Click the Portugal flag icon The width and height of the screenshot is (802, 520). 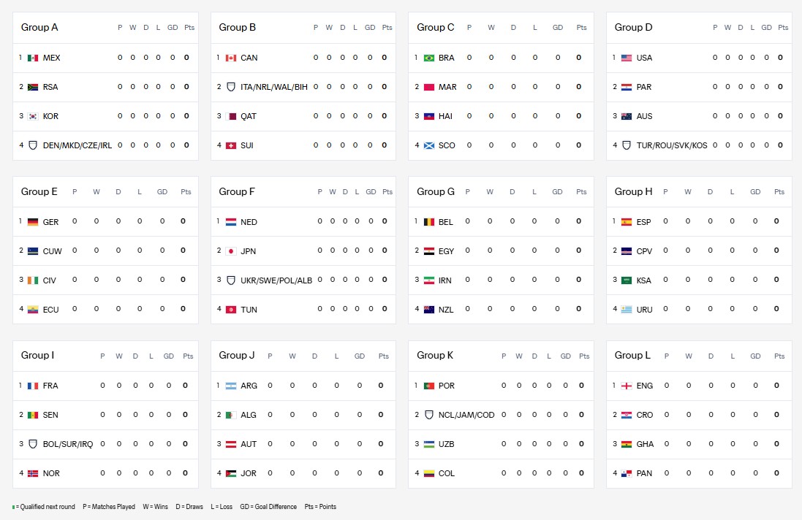pos(429,386)
